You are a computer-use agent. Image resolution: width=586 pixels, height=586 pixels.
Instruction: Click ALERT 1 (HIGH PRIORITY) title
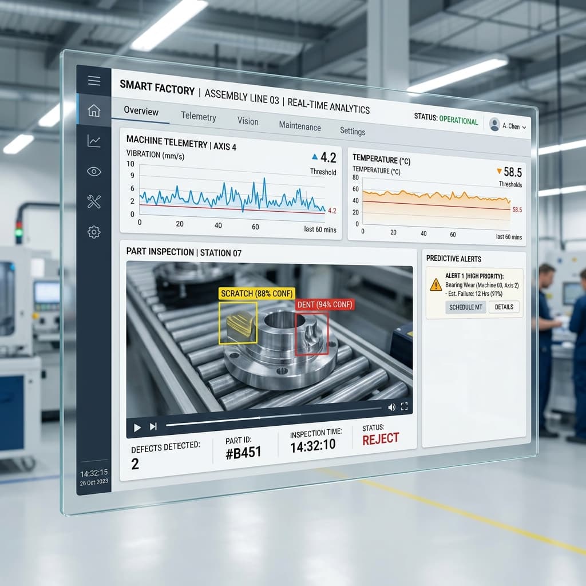(474, 276)
